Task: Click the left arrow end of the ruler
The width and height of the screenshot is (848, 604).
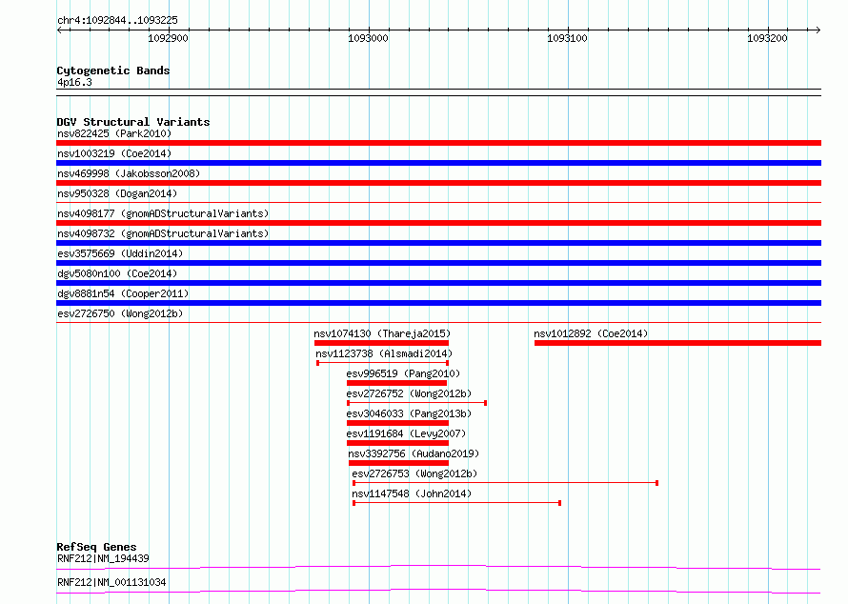Action: [x=59, y=30]
